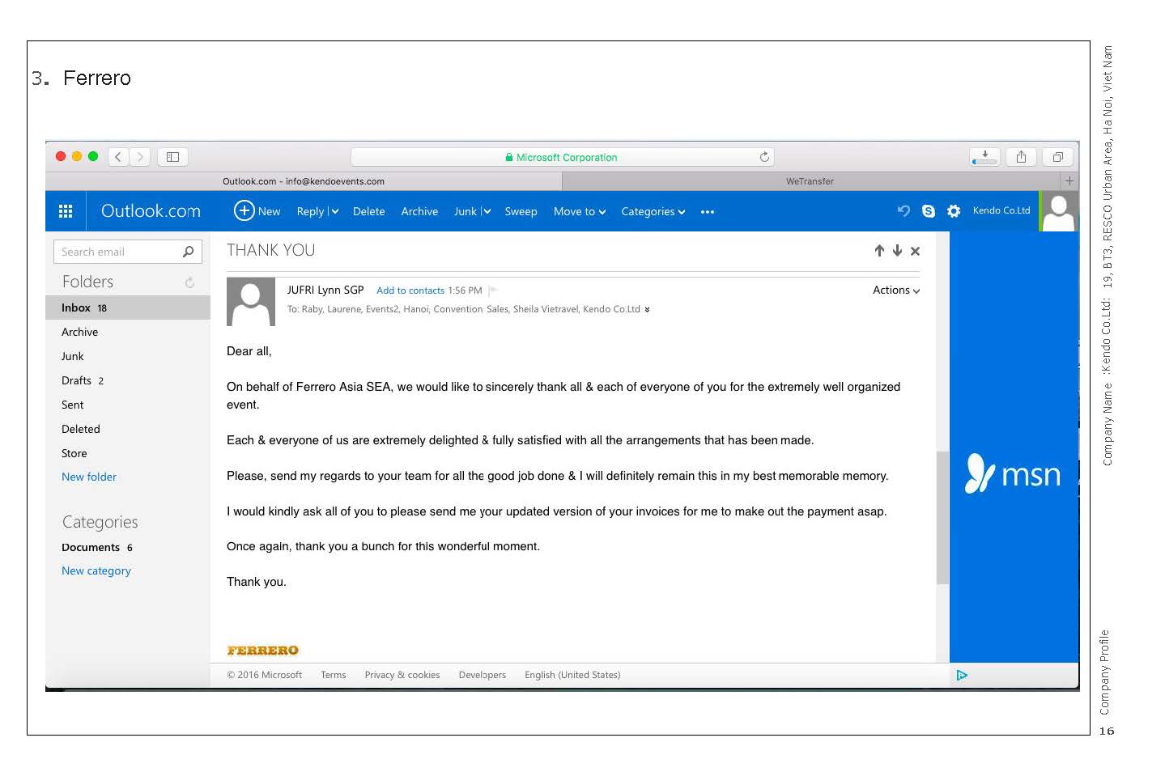Open Privacy & cookies link
This screenshot has height=776, width=1165.
point(402,675)
